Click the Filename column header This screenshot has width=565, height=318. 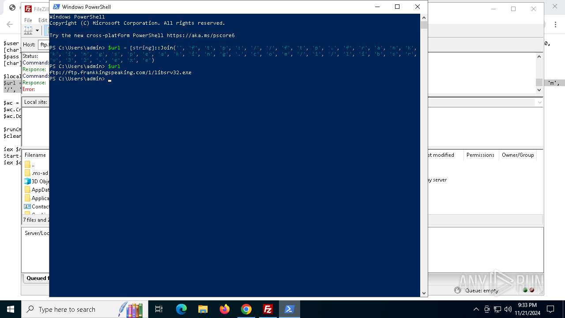tap(35, 155)
